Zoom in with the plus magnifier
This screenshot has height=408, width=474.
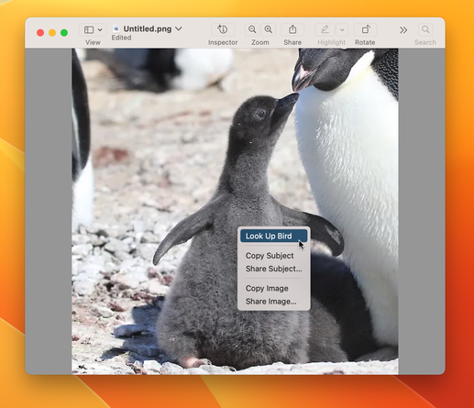click(x=269, y=29)
